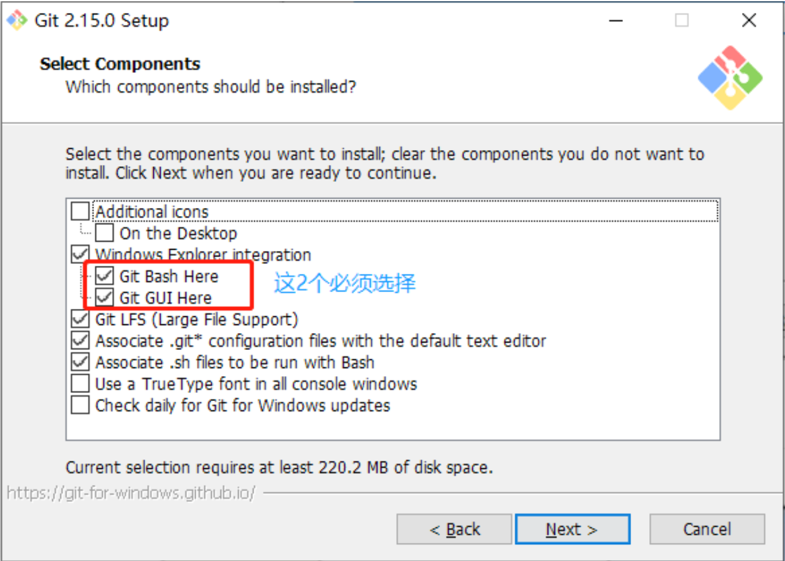Click the Git logo in title bar
The height and width of the screenshot is (561, 785).
click(x=17, y=21)
